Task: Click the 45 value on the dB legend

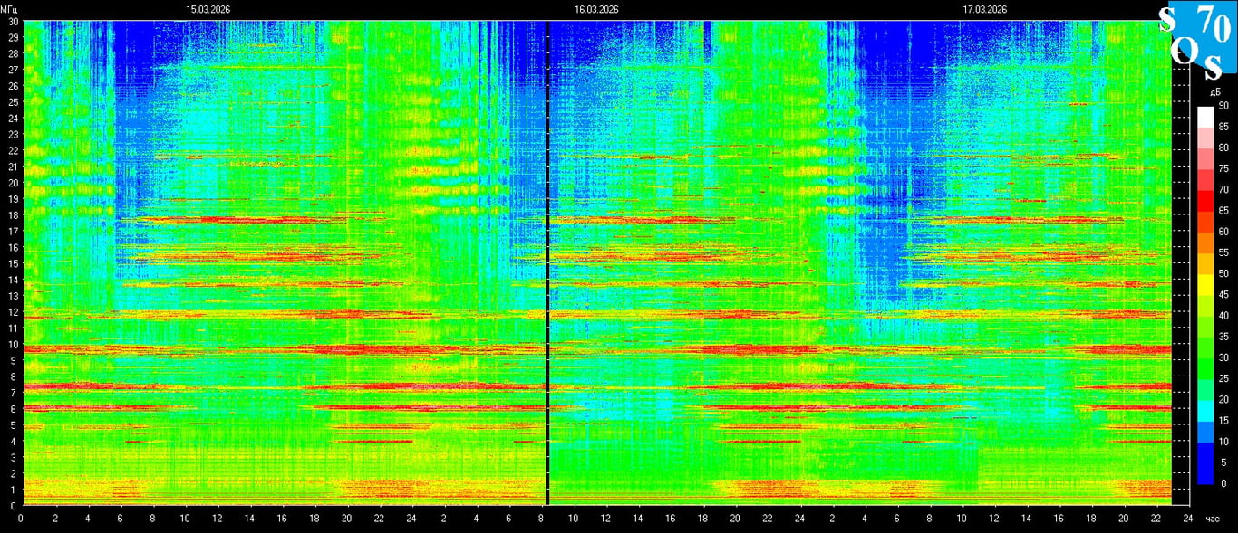Action: [1223, 295]
